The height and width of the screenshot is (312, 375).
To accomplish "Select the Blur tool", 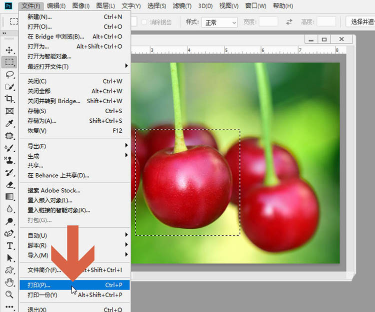I will 9,209.
